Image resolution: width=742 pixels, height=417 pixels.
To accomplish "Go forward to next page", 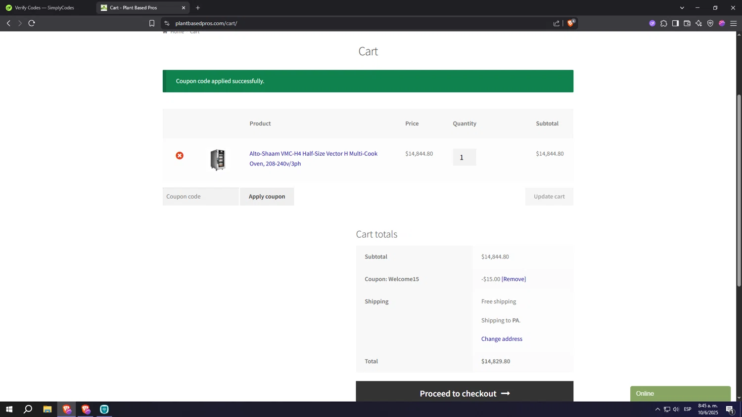I will coord(20,23).
